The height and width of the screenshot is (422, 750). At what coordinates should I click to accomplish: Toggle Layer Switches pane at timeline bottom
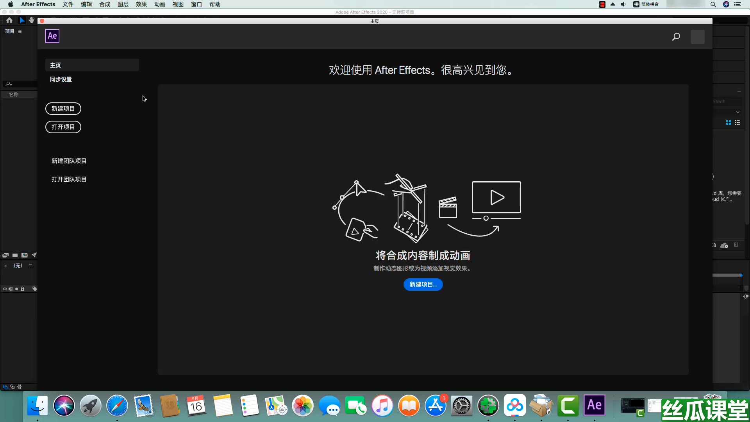(5, 387)
